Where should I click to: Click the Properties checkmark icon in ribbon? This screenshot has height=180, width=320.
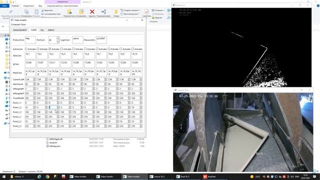coord(146,11)
